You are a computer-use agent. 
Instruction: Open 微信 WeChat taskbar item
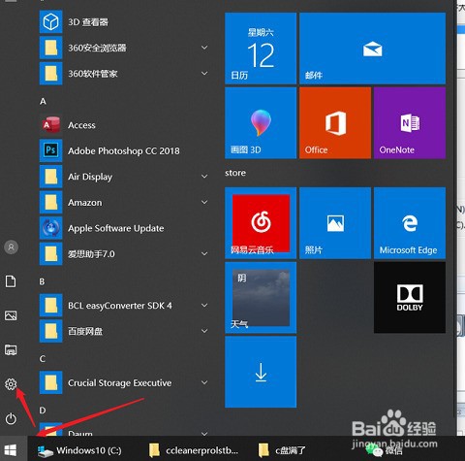click(x=385, y=450)
